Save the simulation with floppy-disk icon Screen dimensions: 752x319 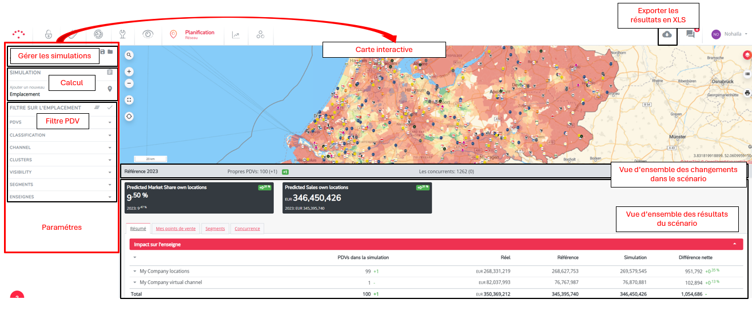[102, 52]
